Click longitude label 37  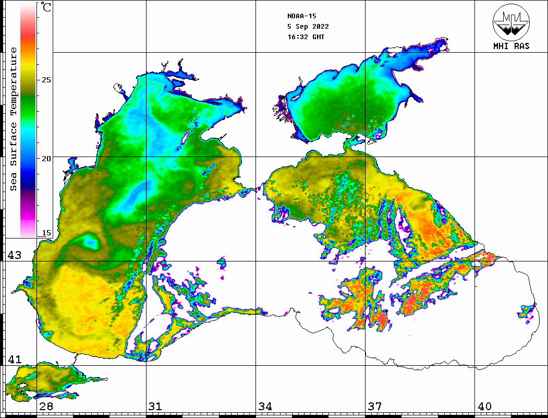tap(375, 407)
